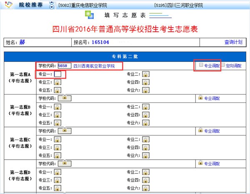Viewport: 250px width, 194px height.
Task: Toggle the recommendation scroll arrows icon
Action: tap(52, 5)
